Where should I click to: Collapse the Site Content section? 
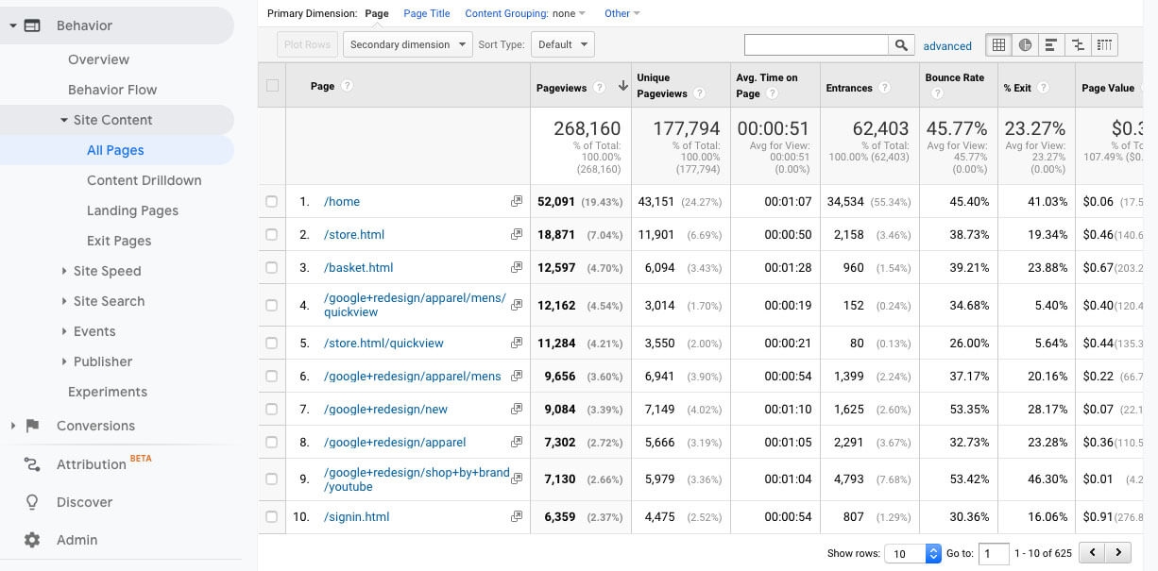pos(64,120)
